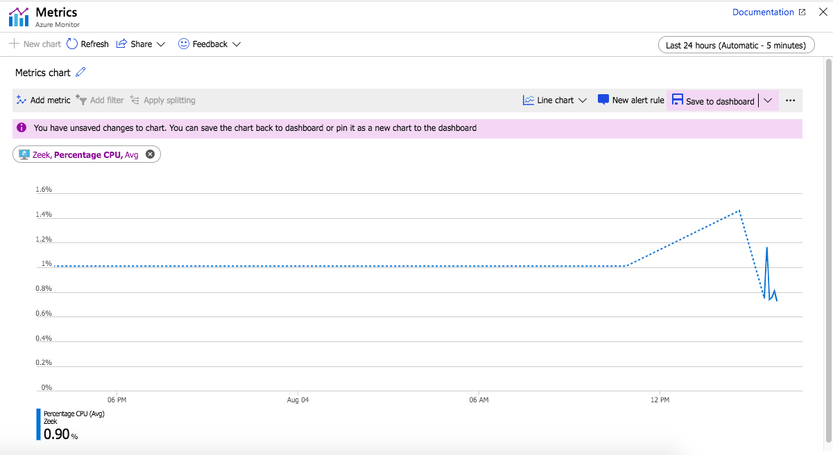Click the 1% y-axis label
This screenshot has height=455, width=833.
(46, 263)
